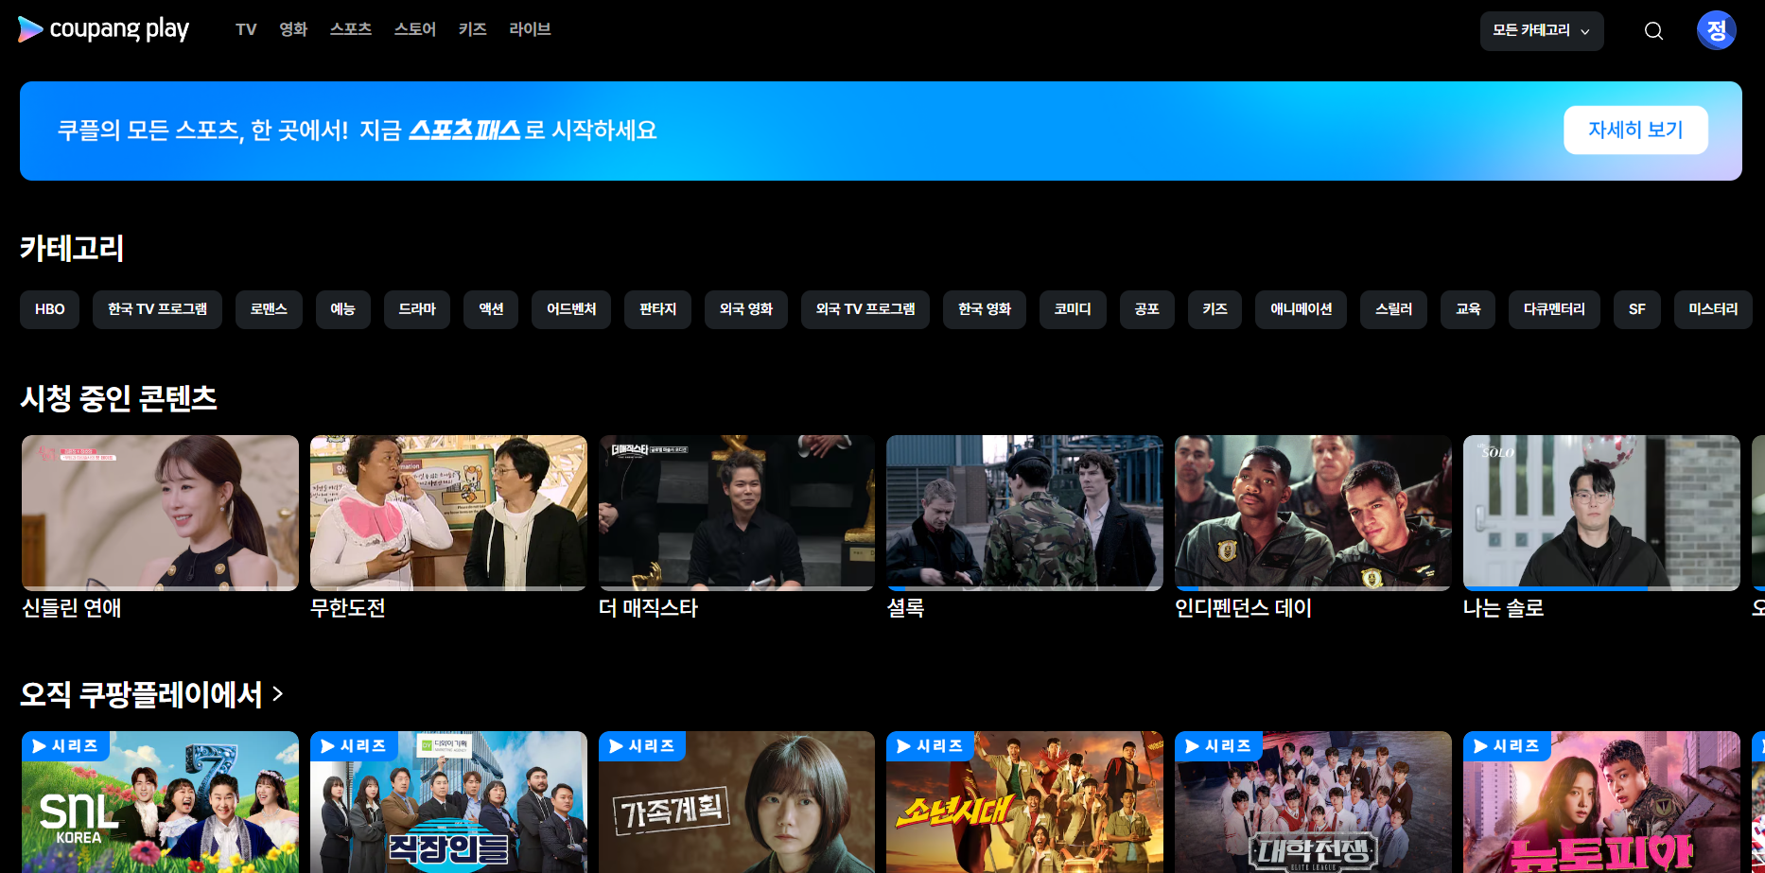Click the 스포츠패스 promotional banner text
The image size is (1765, 873).
358,130
